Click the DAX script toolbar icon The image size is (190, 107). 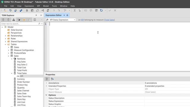click(48, 10)
